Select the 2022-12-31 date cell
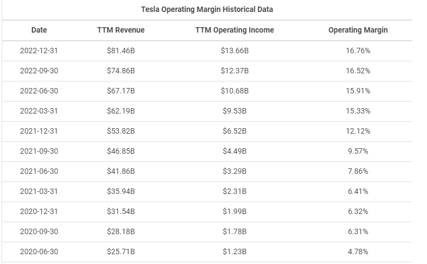The height and width of the screenshot is (264, 427). [x=39, y=51]
